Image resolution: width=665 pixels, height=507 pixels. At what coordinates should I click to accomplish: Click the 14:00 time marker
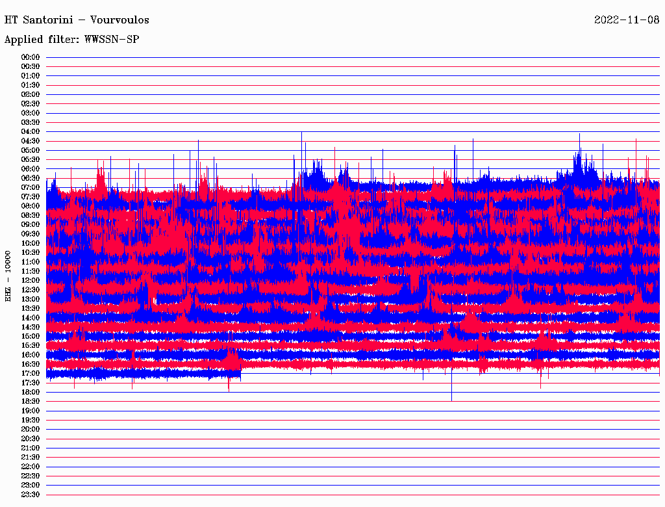click(x=31, y=317)
